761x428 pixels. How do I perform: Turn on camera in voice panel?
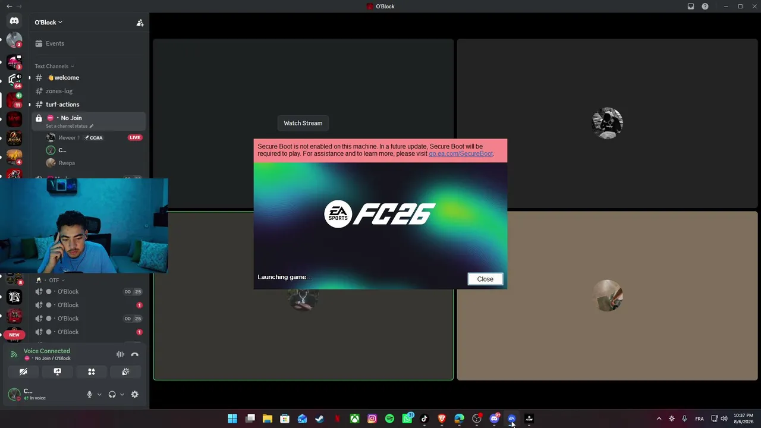(x=23, y=372)
